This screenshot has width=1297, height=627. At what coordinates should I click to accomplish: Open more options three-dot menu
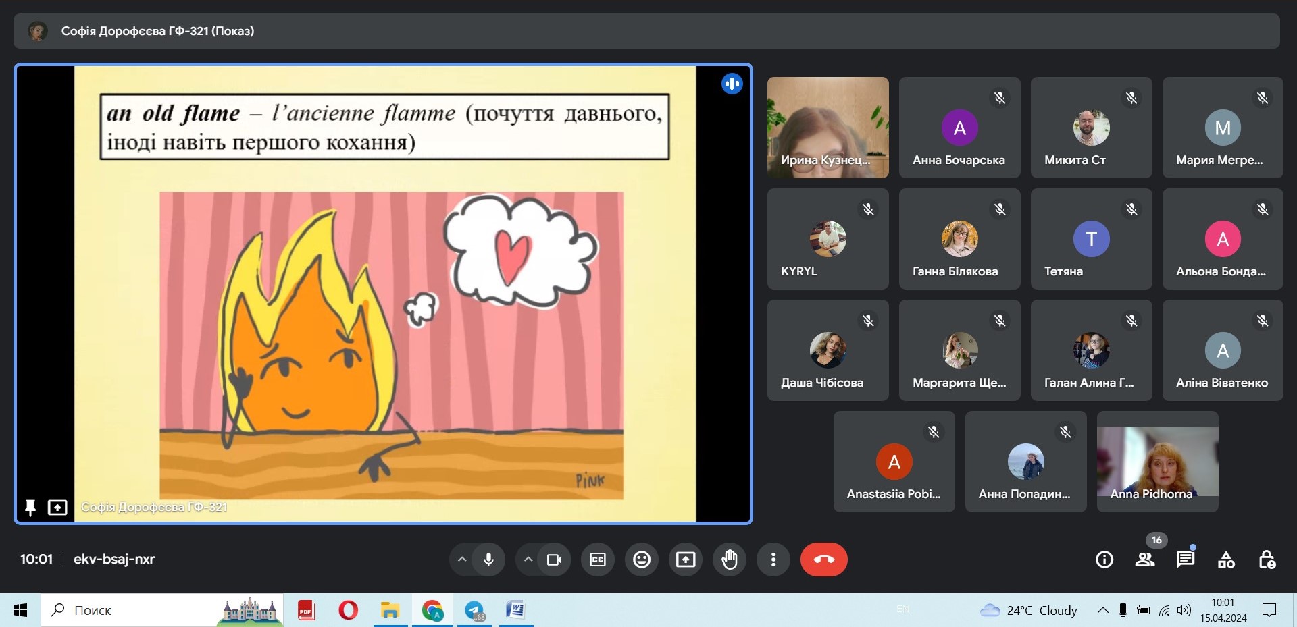coord(773,560)
